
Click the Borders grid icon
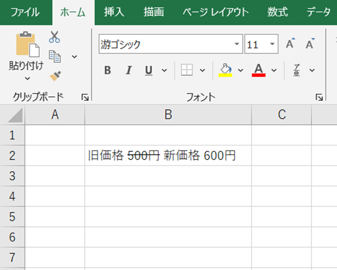point(187,70)
